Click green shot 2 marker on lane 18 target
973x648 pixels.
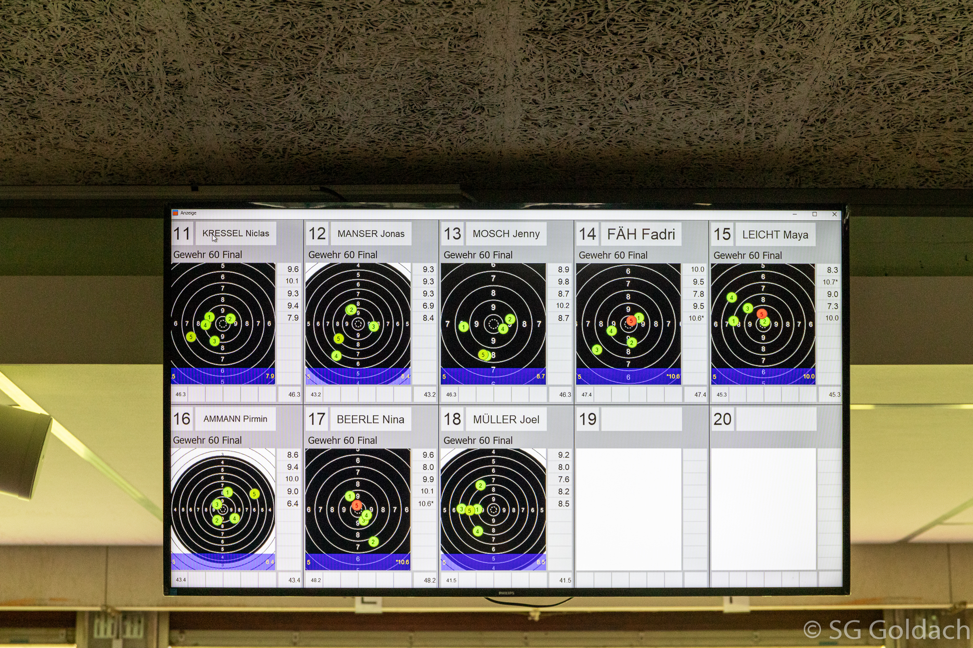(x=481, y=485)
